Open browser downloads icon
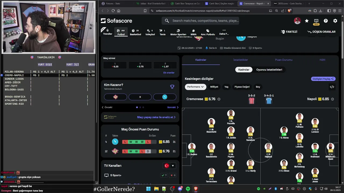The image size is (344, 193). [x=321, y=11]
